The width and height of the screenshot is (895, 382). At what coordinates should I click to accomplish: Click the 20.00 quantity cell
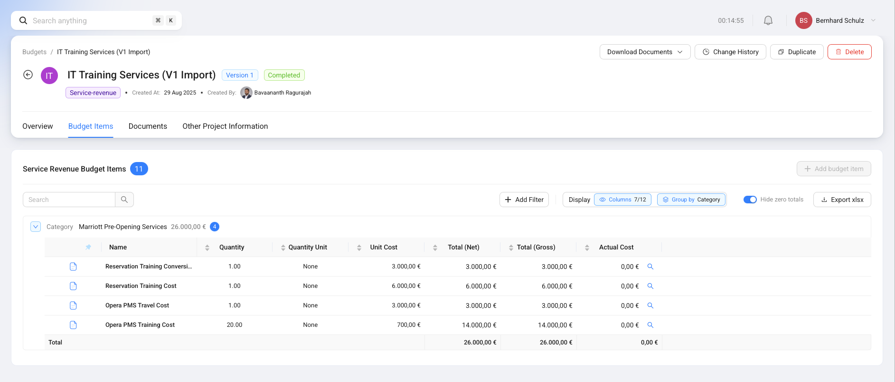pyautogui.click(x=235, y=325)
